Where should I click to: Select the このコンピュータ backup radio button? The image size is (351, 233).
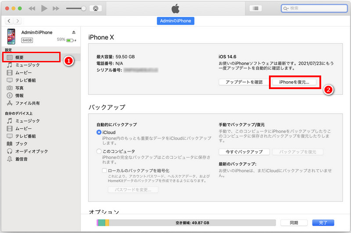(99, 151)
